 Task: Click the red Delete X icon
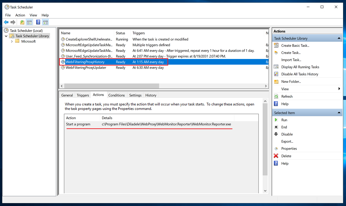[x=276, y=156]
